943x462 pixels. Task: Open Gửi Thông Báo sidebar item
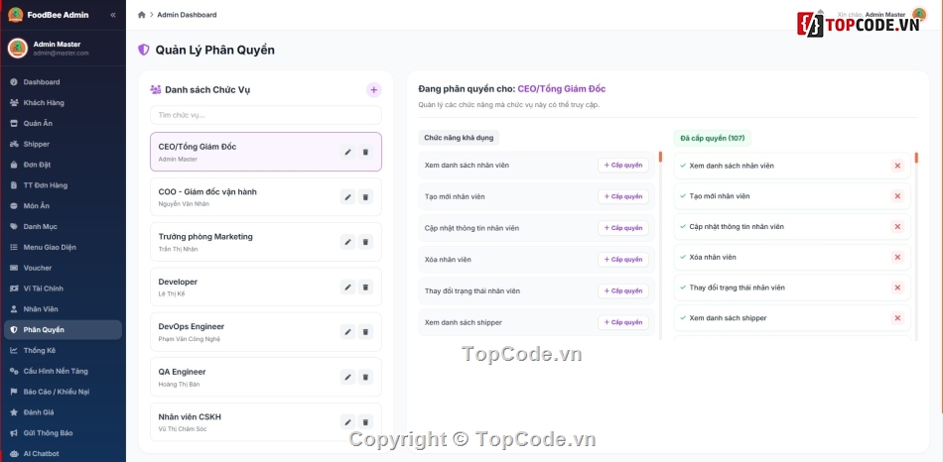click(x=63, y=432)
